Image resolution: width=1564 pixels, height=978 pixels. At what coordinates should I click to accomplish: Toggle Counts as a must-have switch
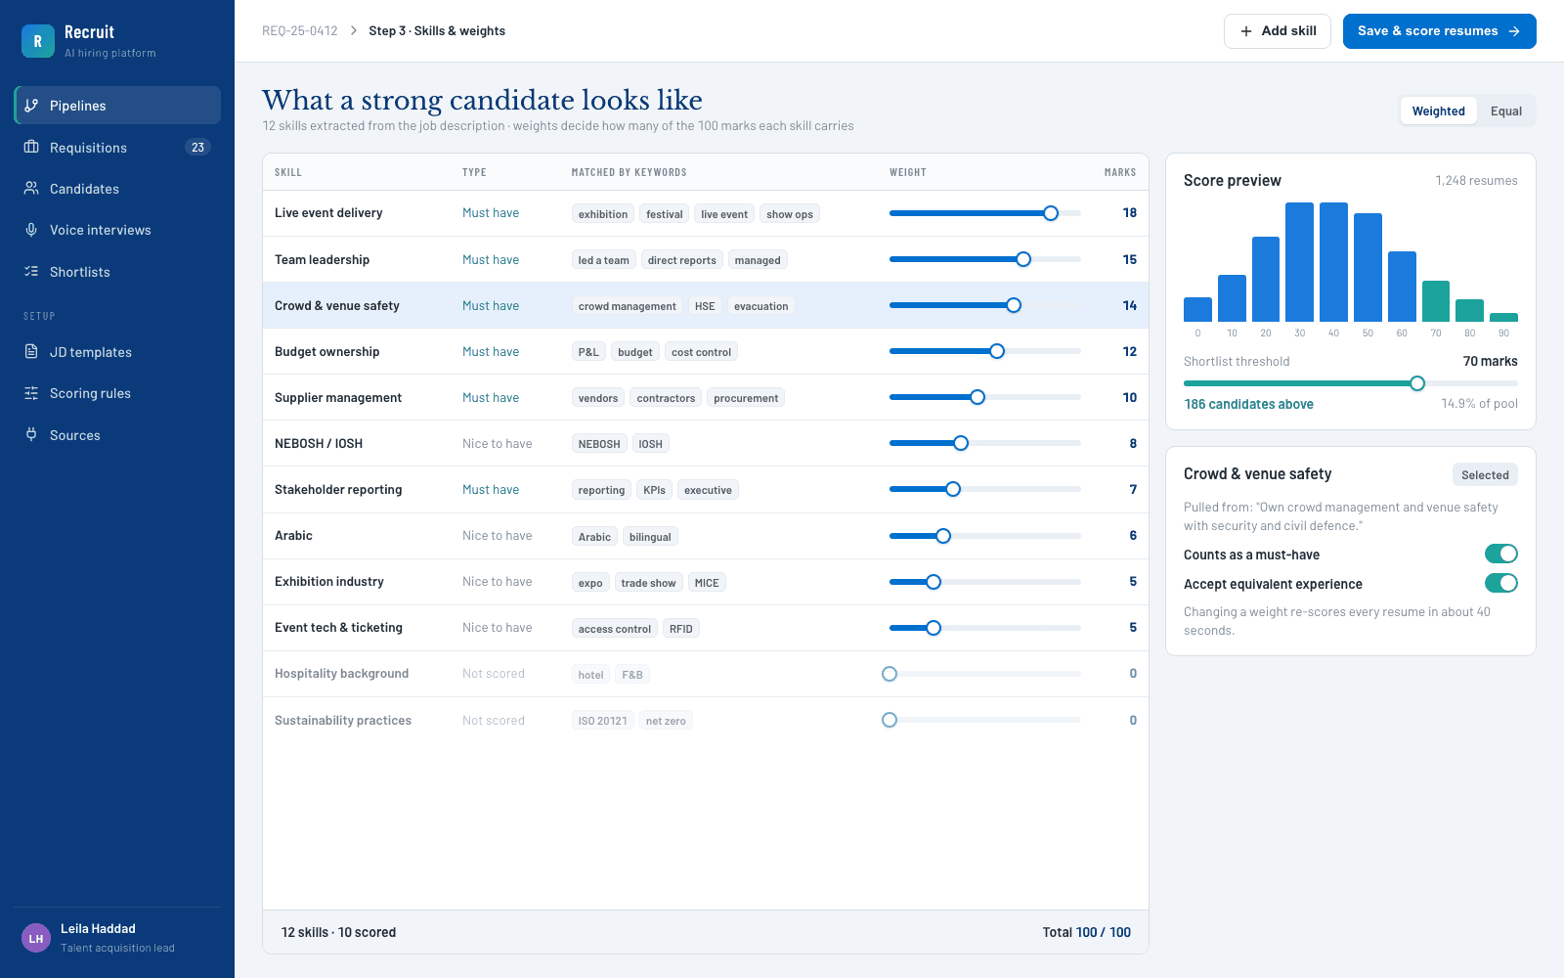pos(1501,554)
